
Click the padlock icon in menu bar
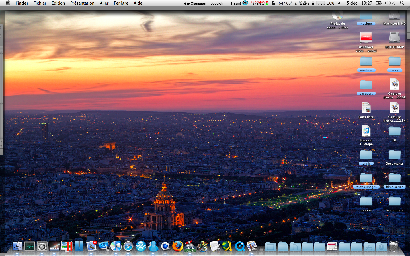[x=273, y=3]
